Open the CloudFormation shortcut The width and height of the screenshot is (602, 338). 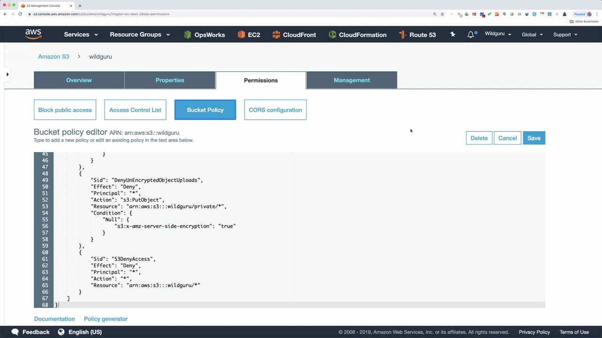(x=357, y=35)
